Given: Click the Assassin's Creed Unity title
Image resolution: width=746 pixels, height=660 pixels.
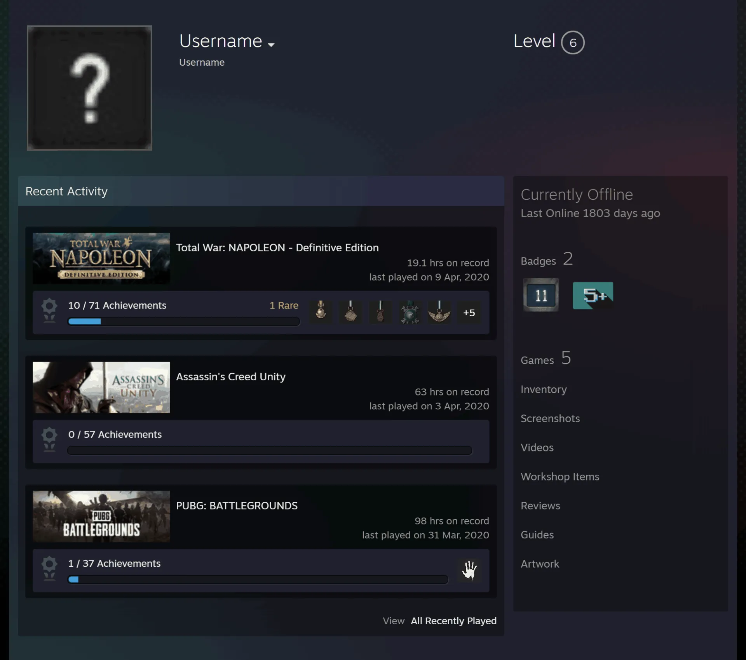Looking at the screenshot, I should tap(231, 376).
